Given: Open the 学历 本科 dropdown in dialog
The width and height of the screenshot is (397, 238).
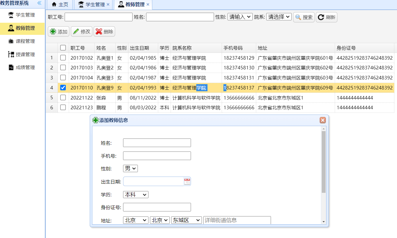Looking at the screenshot, I should tap(135, 194).
